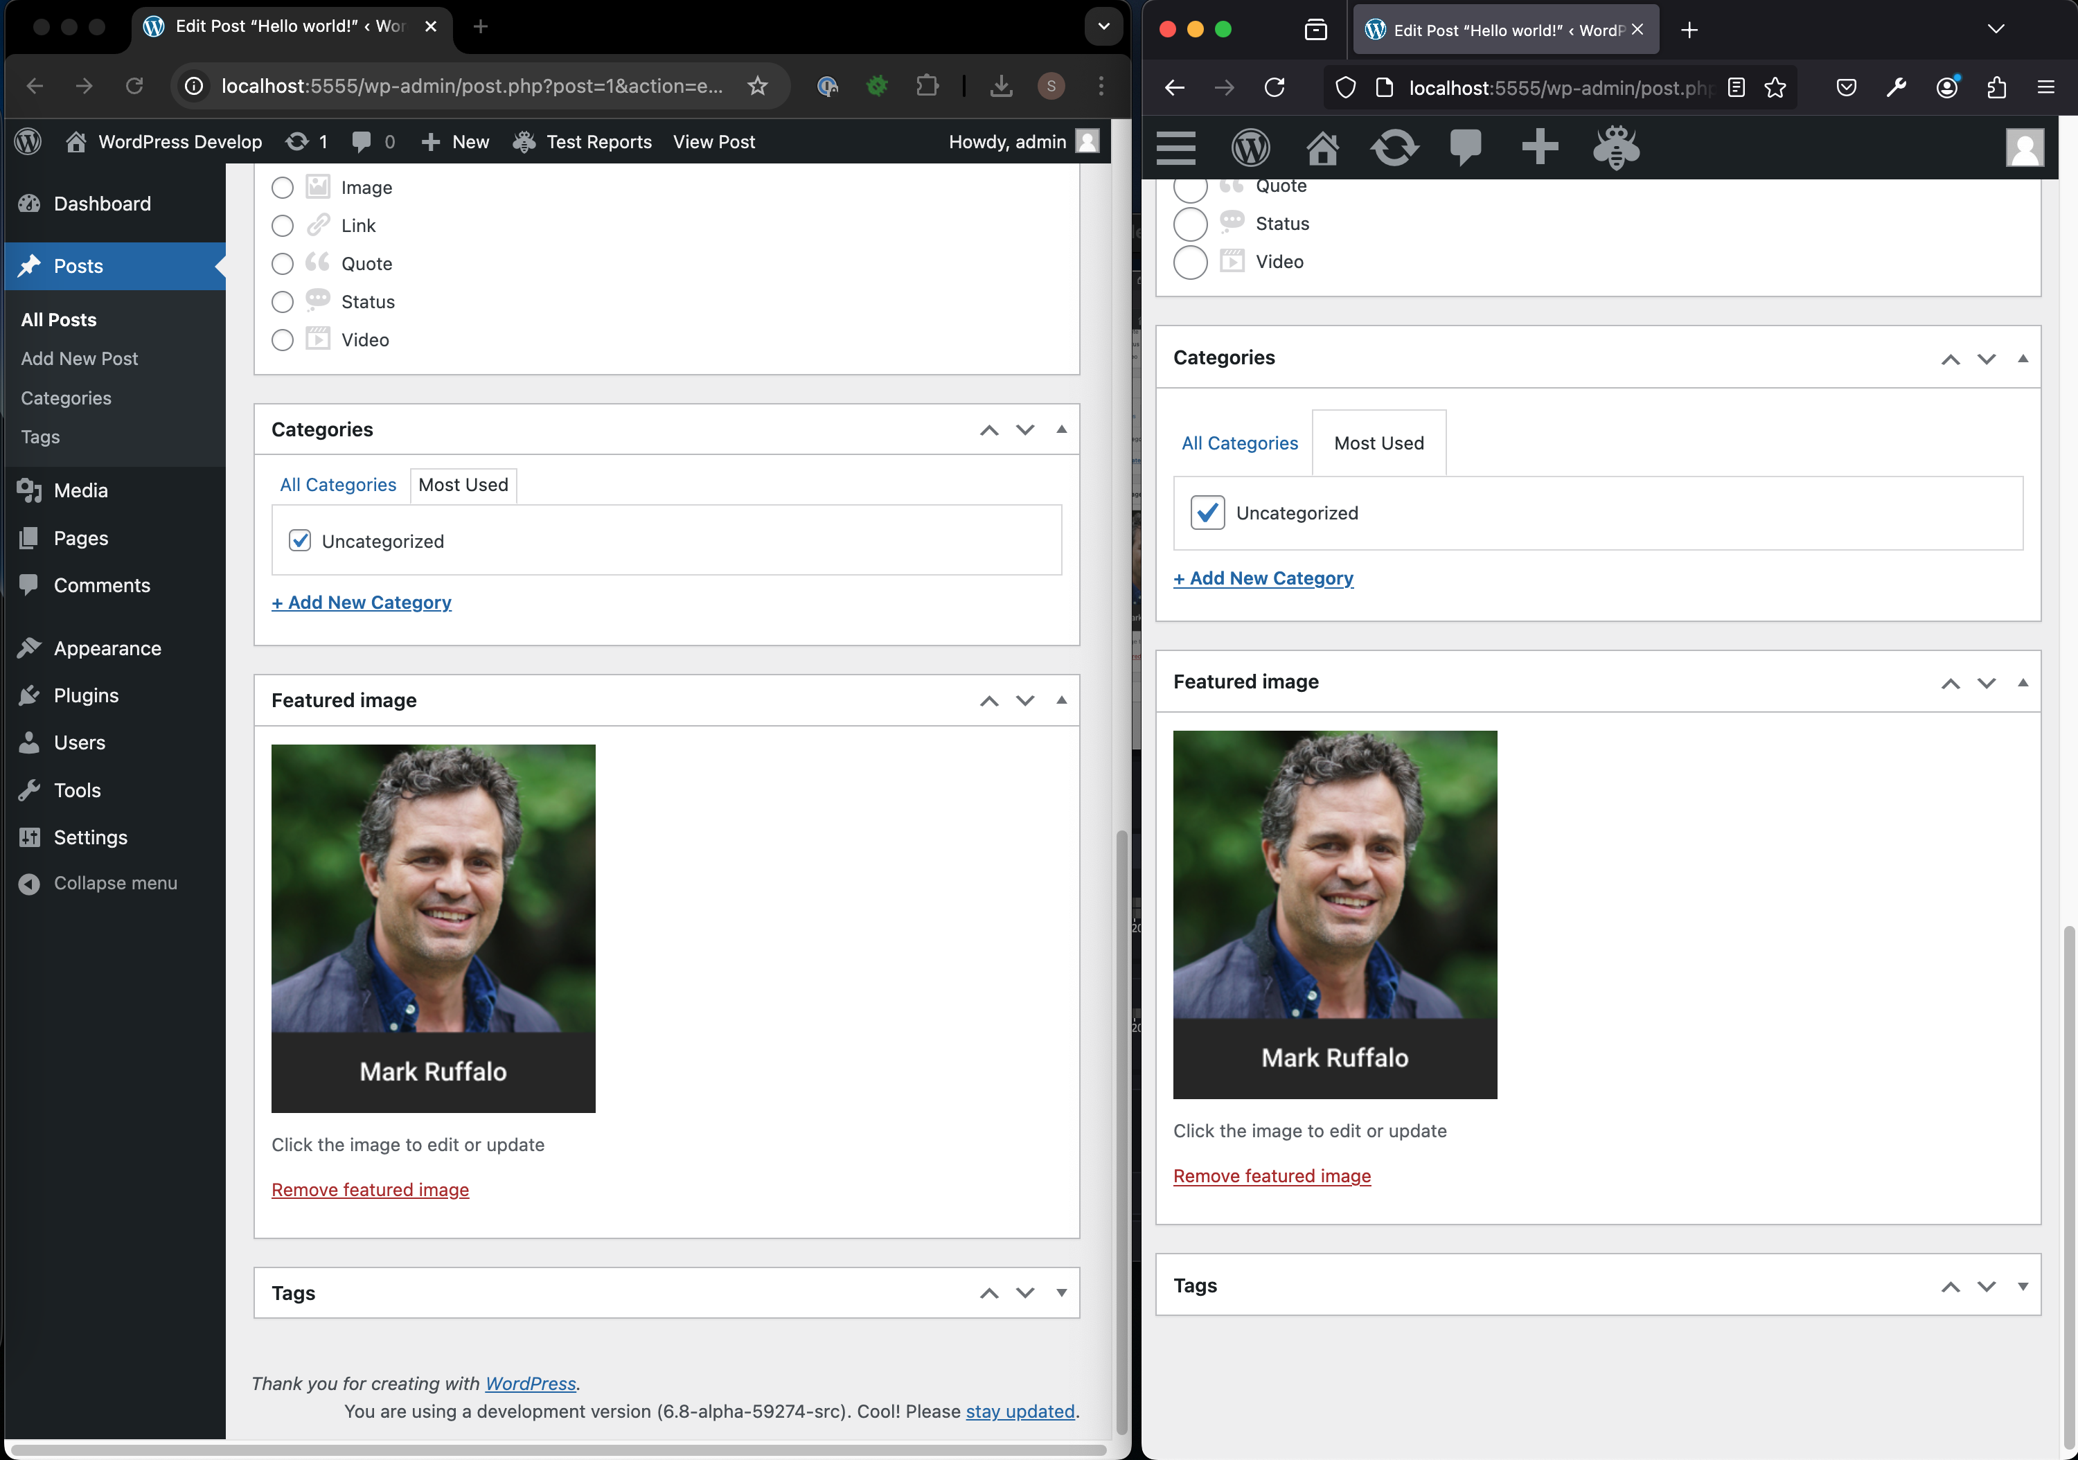2078x1460 pixels.
Task: Select the Most Used tab in left window
Action: click(x=463, y=484)
